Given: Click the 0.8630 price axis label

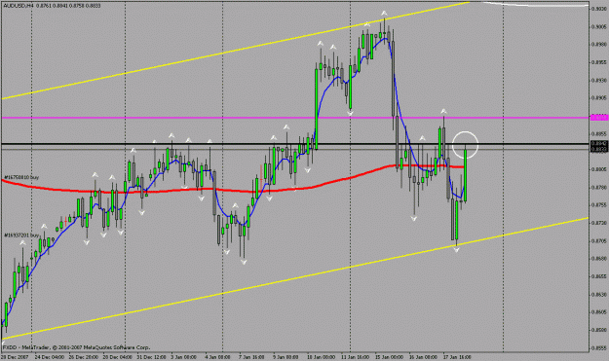Looking at the screenshot, I should tap(599, 294).
